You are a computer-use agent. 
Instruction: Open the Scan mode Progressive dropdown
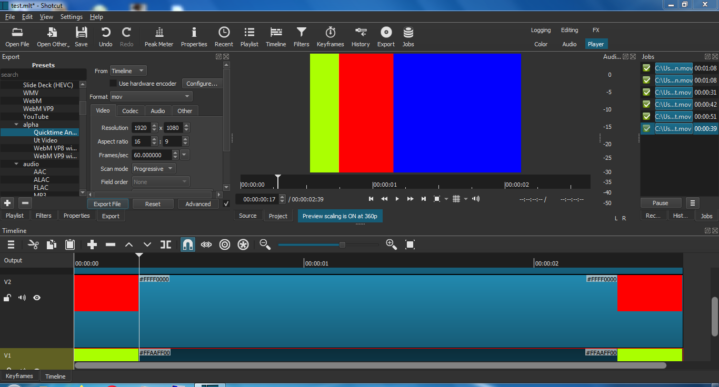(154, 169)
